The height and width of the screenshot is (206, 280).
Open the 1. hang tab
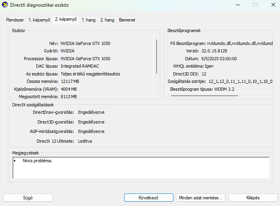click(89, 20)
